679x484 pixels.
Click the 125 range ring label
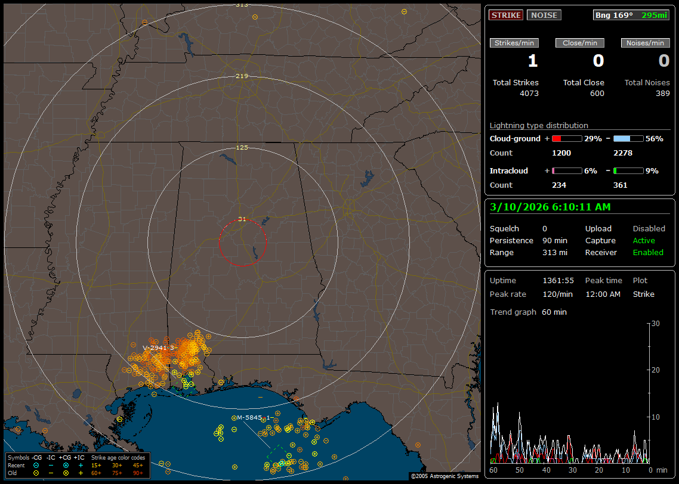pos(242,147)
